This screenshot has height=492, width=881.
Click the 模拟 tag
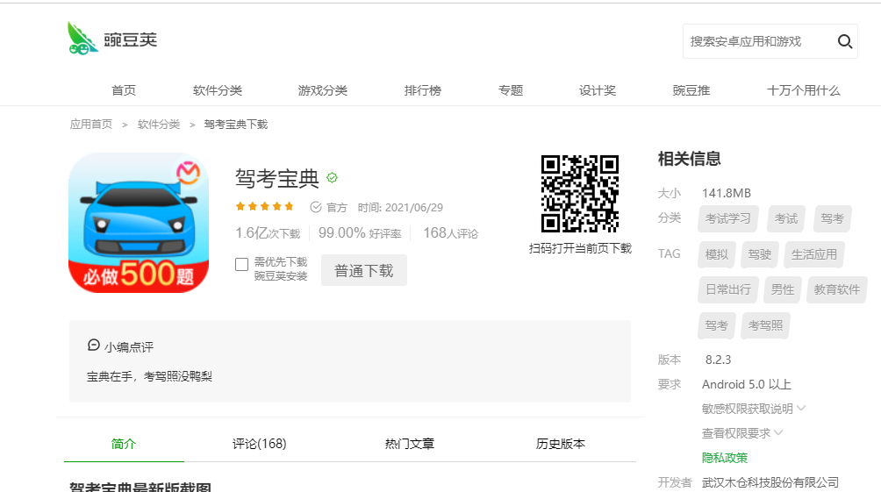(x=716, y=254)
